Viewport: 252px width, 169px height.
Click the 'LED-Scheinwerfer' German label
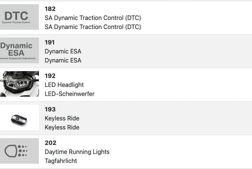[70, 94]
